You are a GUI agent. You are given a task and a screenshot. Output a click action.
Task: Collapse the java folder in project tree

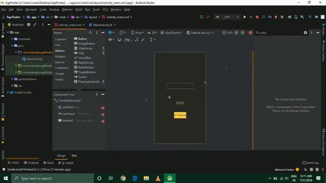point(12,46)
